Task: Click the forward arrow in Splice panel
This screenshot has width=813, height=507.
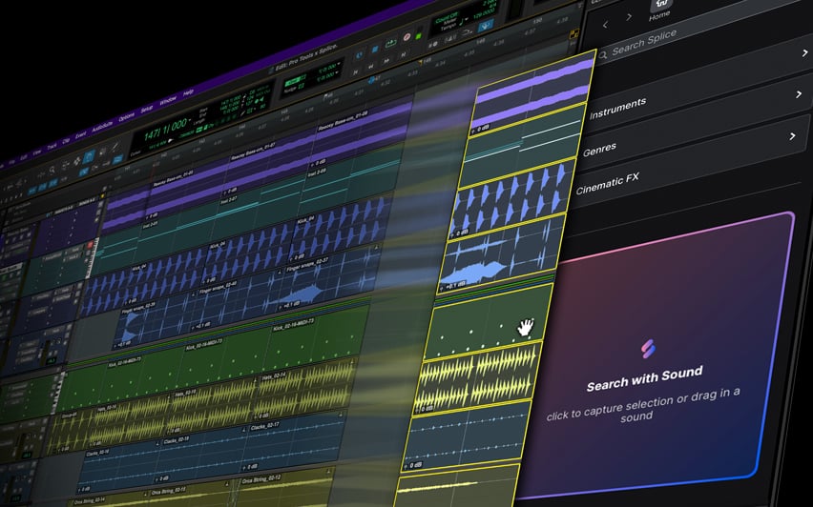Action: tap(629, 17)
